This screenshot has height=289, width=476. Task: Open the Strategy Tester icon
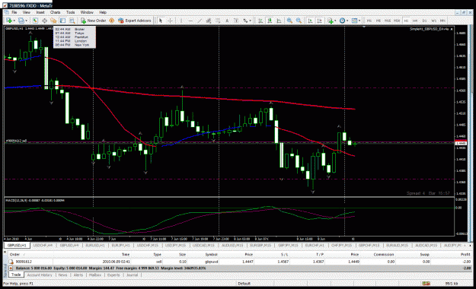[72, 21]
